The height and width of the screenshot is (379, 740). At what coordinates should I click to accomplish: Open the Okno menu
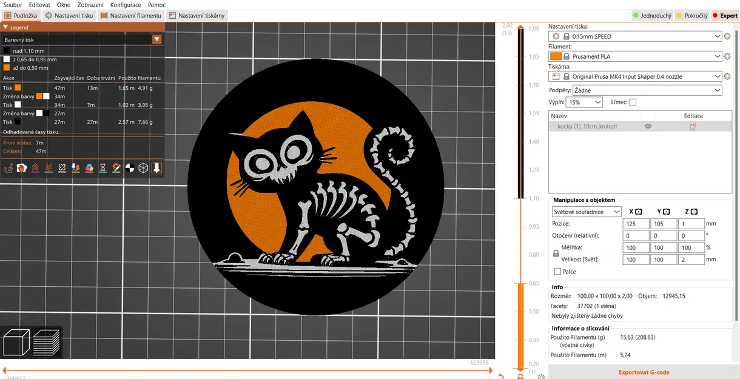tap(64, 5)
